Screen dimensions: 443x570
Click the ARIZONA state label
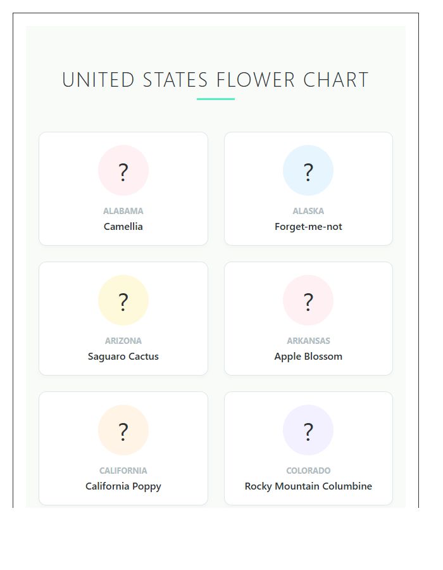point(123,341)
